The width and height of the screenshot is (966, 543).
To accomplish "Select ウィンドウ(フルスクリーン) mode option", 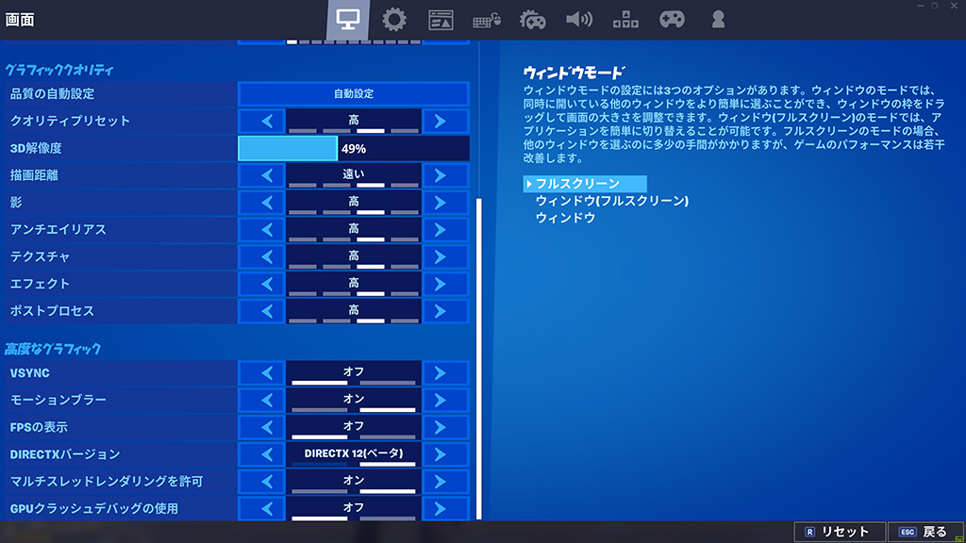I will [x=611, y=201].
